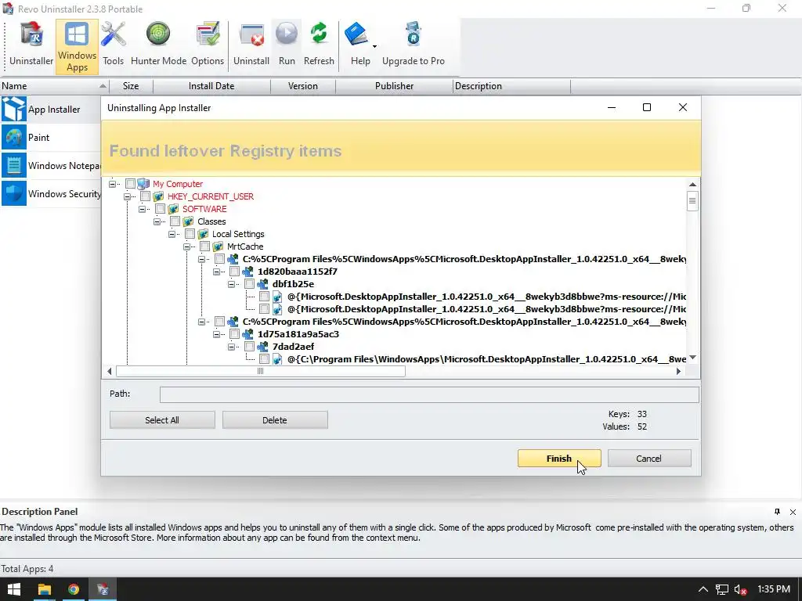Sort by the Name column header
The height and width of the screenshot is (601, 802).
click(54, 86)
